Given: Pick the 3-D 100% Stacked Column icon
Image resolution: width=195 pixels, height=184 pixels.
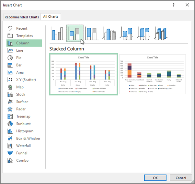Looking at the screenshot, I should [x=144, y=33].
